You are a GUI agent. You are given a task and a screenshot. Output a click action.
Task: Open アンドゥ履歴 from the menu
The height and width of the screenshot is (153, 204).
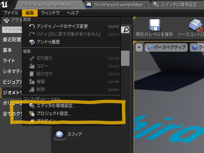coord(72,42)
